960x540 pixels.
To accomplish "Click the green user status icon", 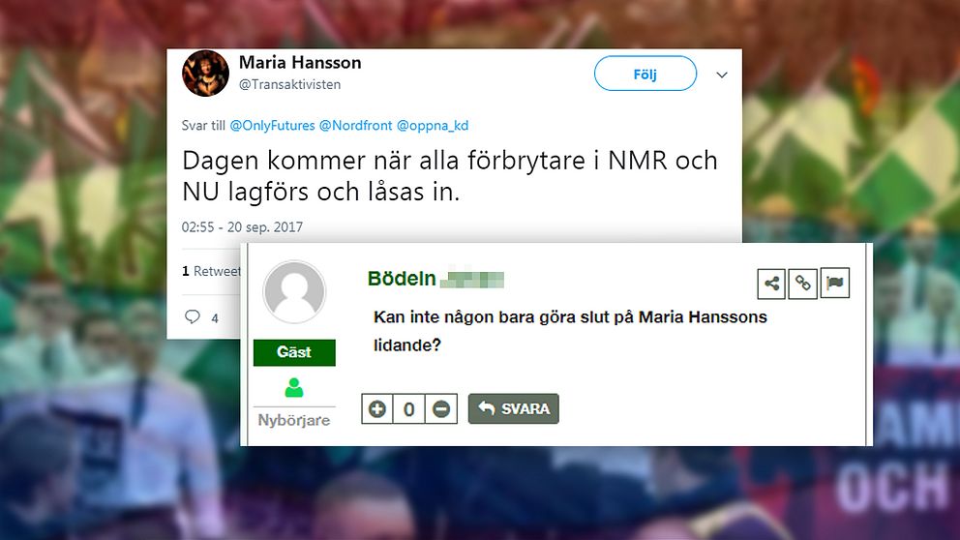I will (294, 387).
